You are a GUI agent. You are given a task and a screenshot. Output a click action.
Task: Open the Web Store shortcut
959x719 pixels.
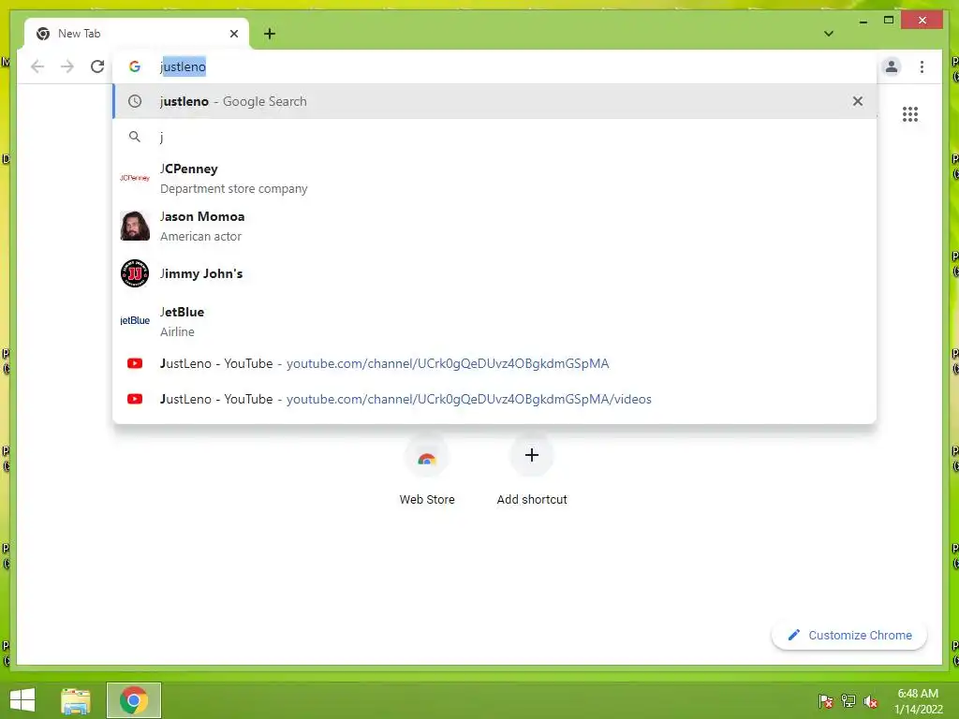(427, 472)
